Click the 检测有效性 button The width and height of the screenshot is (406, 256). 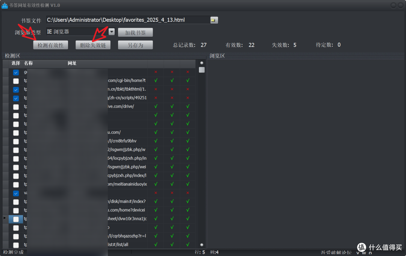[x=50, y=45]
